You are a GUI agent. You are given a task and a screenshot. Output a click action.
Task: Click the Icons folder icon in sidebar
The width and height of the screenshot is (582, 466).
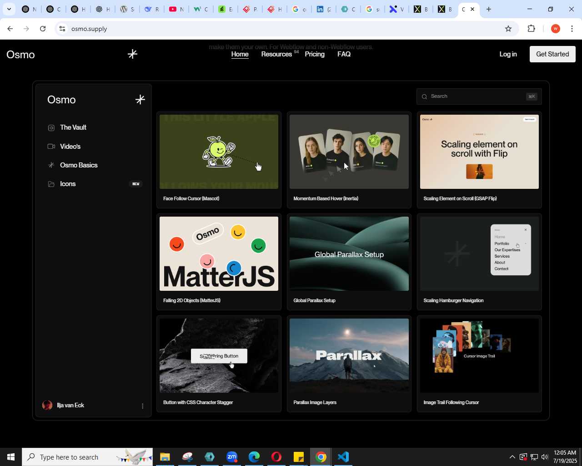51,184
